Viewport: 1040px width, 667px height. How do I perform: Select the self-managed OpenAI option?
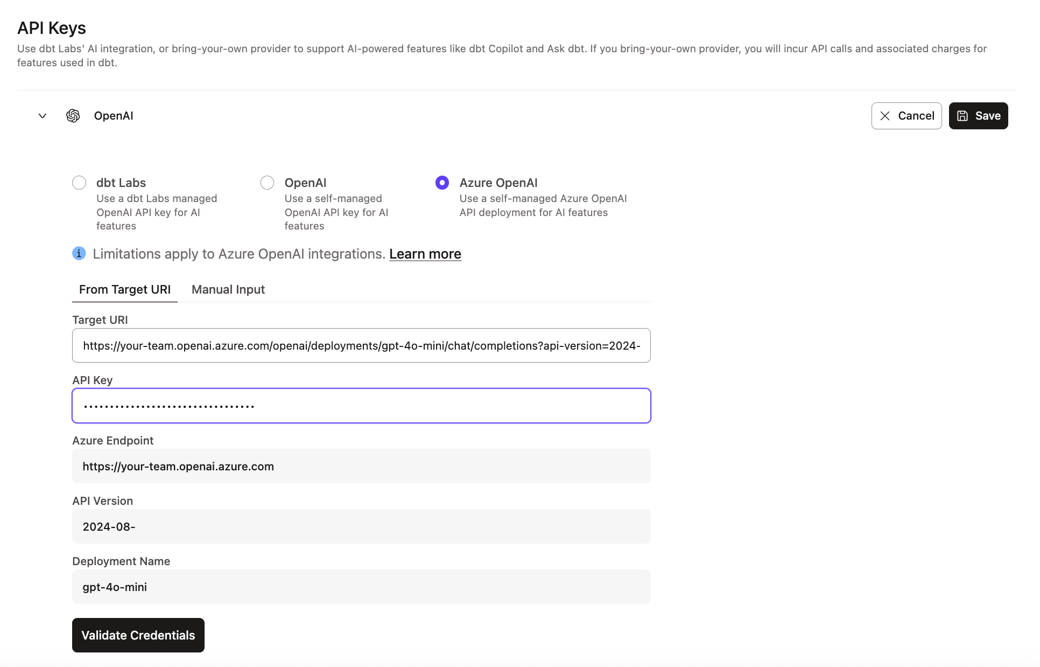[x=266, y=182]
